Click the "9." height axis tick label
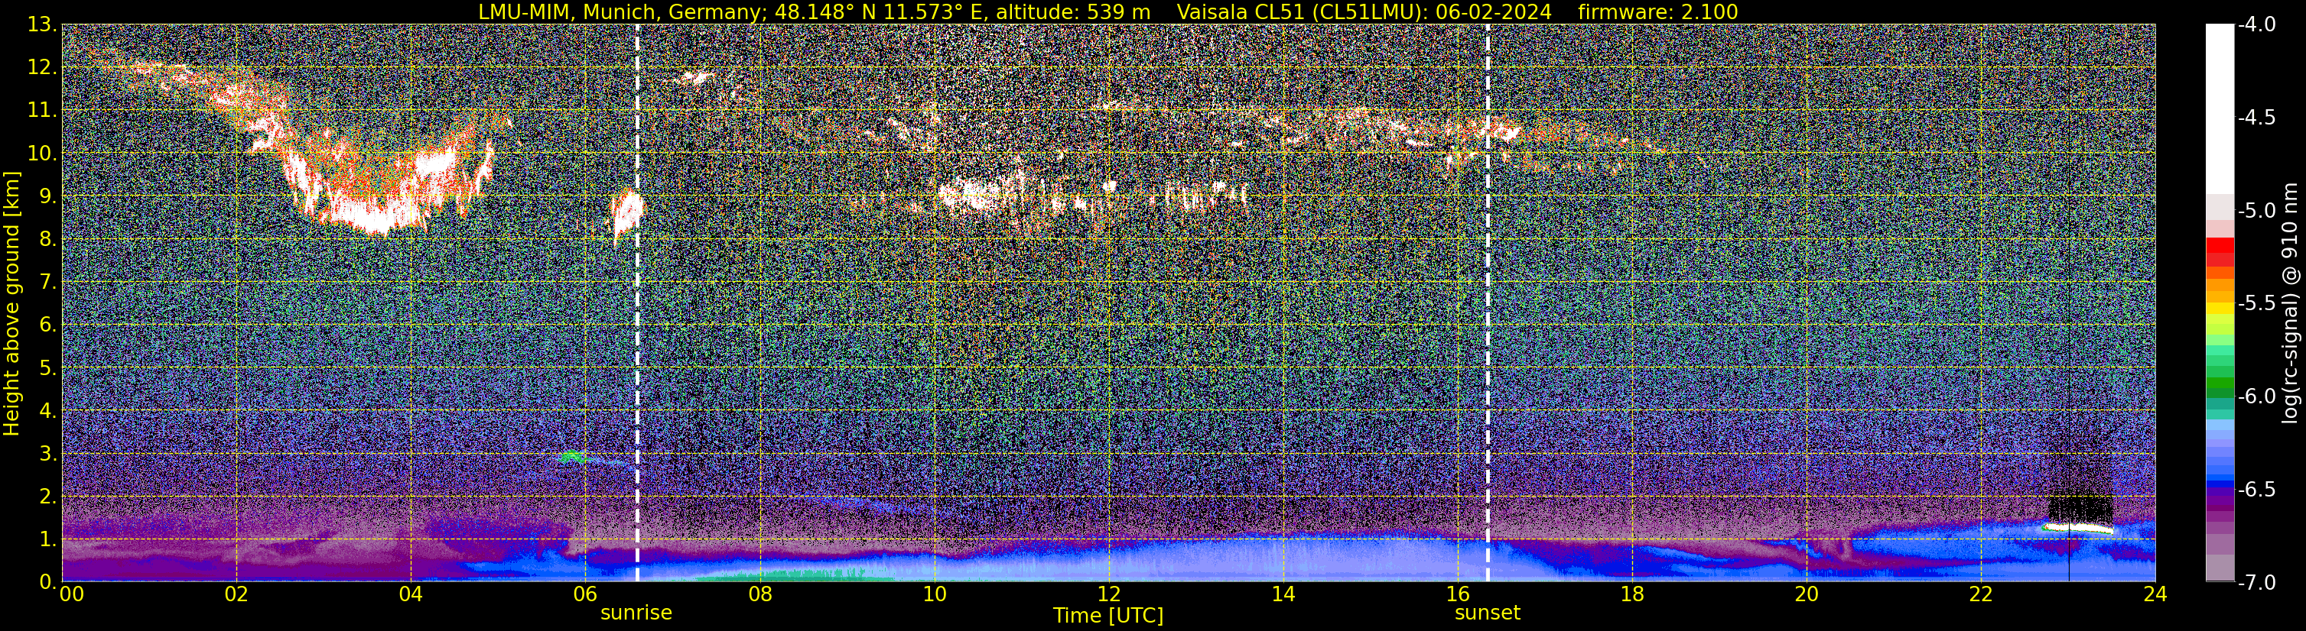Viewport: 2306px width, 631px height. pos(47,196)
